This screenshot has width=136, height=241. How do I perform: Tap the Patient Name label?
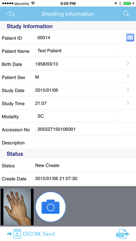[x=16, y=51]
